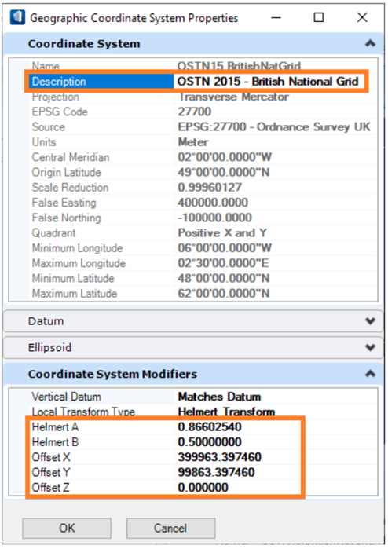Screen dimensions: 388x549
Task: Select the EPSG Code label
Action: [x=60, y=112]
